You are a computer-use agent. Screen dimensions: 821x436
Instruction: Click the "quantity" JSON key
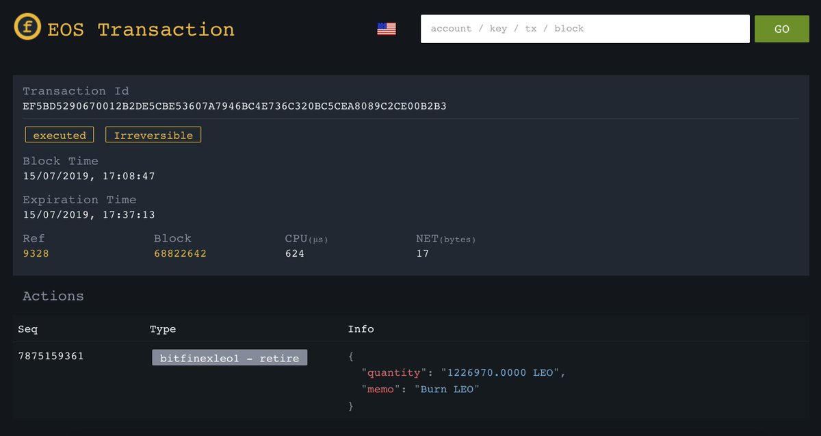(394, 373)
